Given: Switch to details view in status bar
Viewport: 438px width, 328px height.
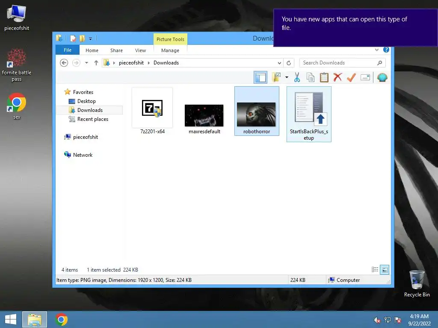Looking at the screenshot, I should coord(375,269).
